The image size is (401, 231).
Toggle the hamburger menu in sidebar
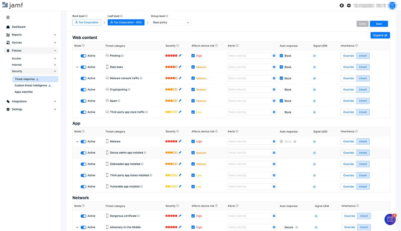click(8, 17)
